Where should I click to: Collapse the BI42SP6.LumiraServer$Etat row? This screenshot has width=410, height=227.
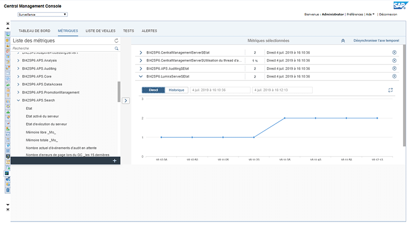pos(141,76)
